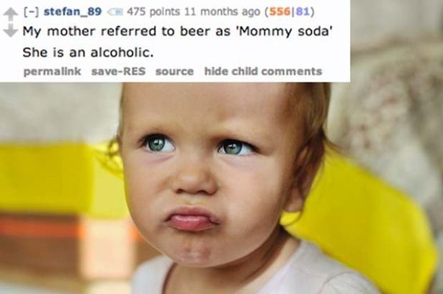Save the comment with save-RES
Image resolution: width=443 pixels, height=294 pixels.
(118, 71)
